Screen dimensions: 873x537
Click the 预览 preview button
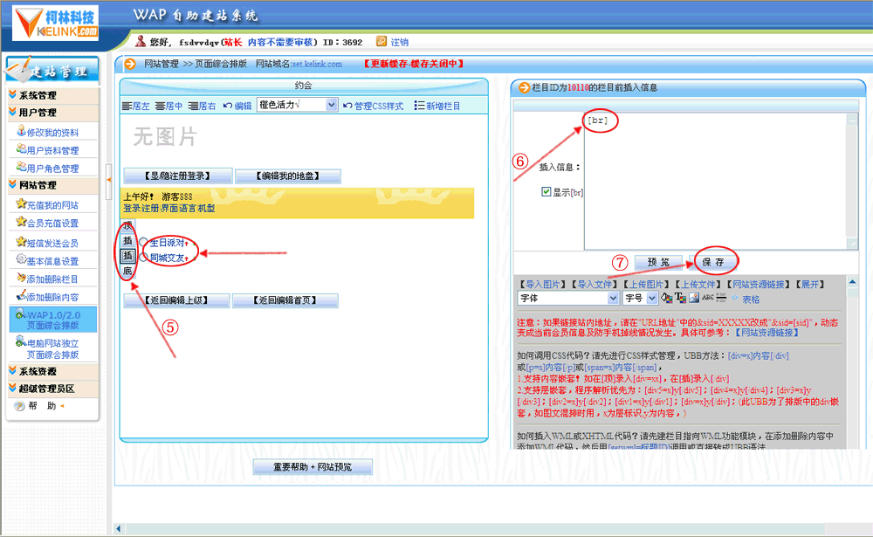(x=658, y=262)
